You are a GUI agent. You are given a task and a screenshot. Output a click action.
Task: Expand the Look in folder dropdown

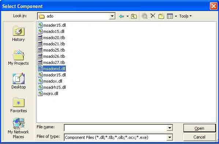[112, 16]
